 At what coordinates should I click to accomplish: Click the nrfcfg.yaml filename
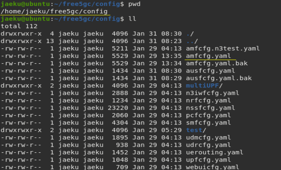pos(208,101)
